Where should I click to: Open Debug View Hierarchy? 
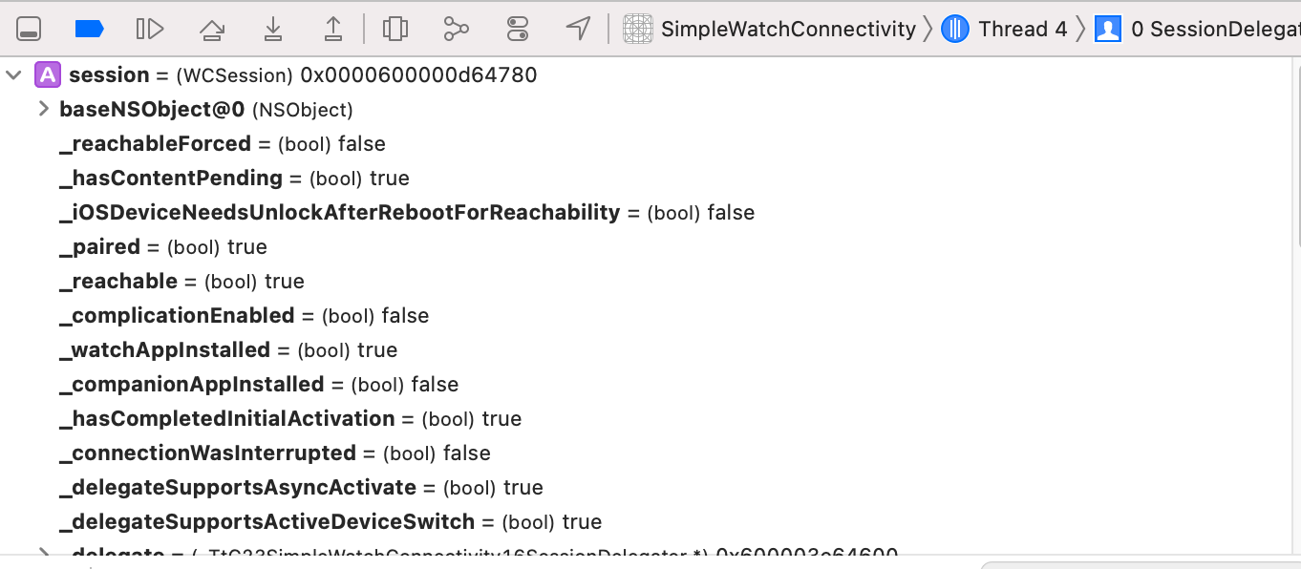(x=395, y=30)
